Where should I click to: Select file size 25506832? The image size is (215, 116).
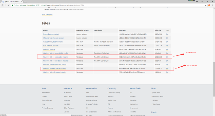[x=159, y=68]
